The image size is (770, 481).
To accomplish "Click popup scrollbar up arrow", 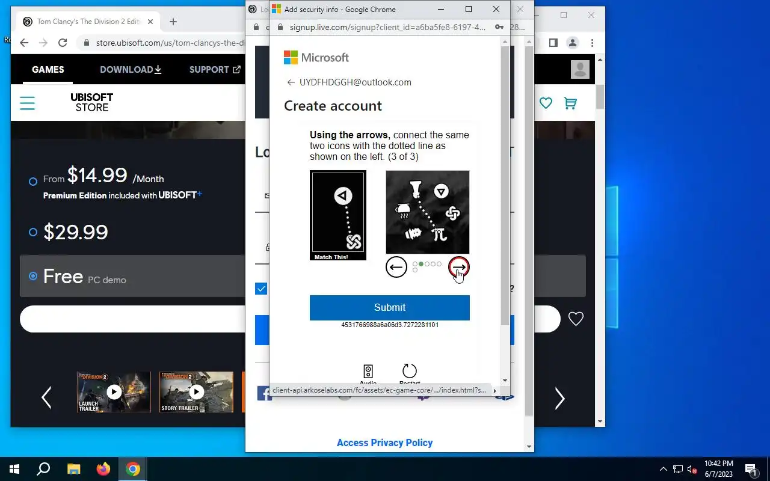I will (505, 41).
